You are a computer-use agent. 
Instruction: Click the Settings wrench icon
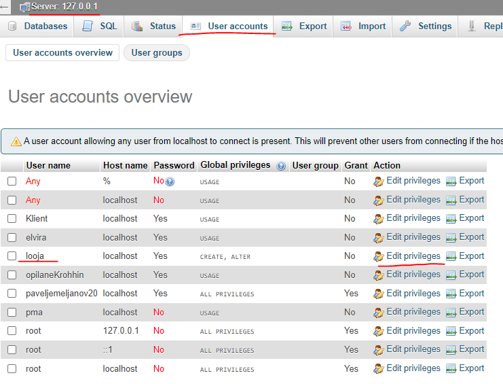pyautogui.click(x=405, y=27)
